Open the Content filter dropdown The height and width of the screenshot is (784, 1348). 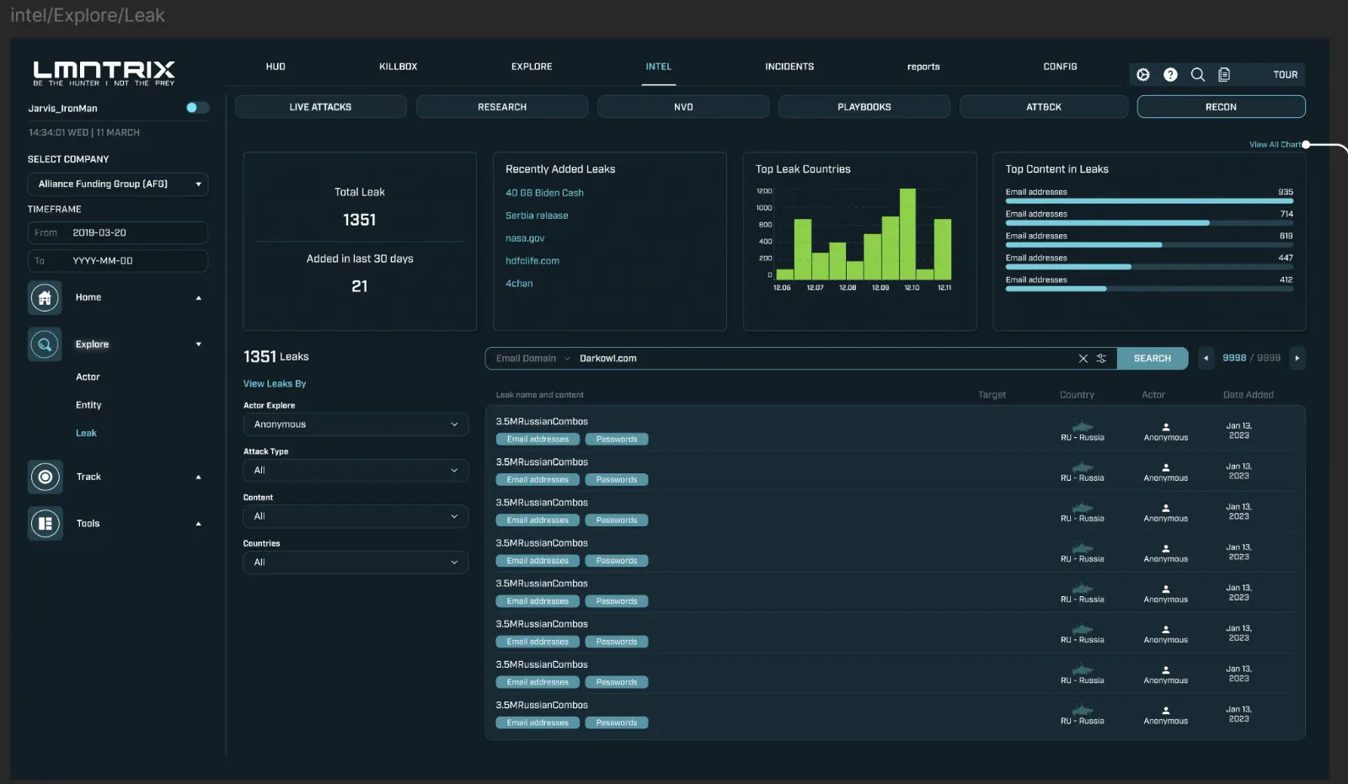point(356,516)
